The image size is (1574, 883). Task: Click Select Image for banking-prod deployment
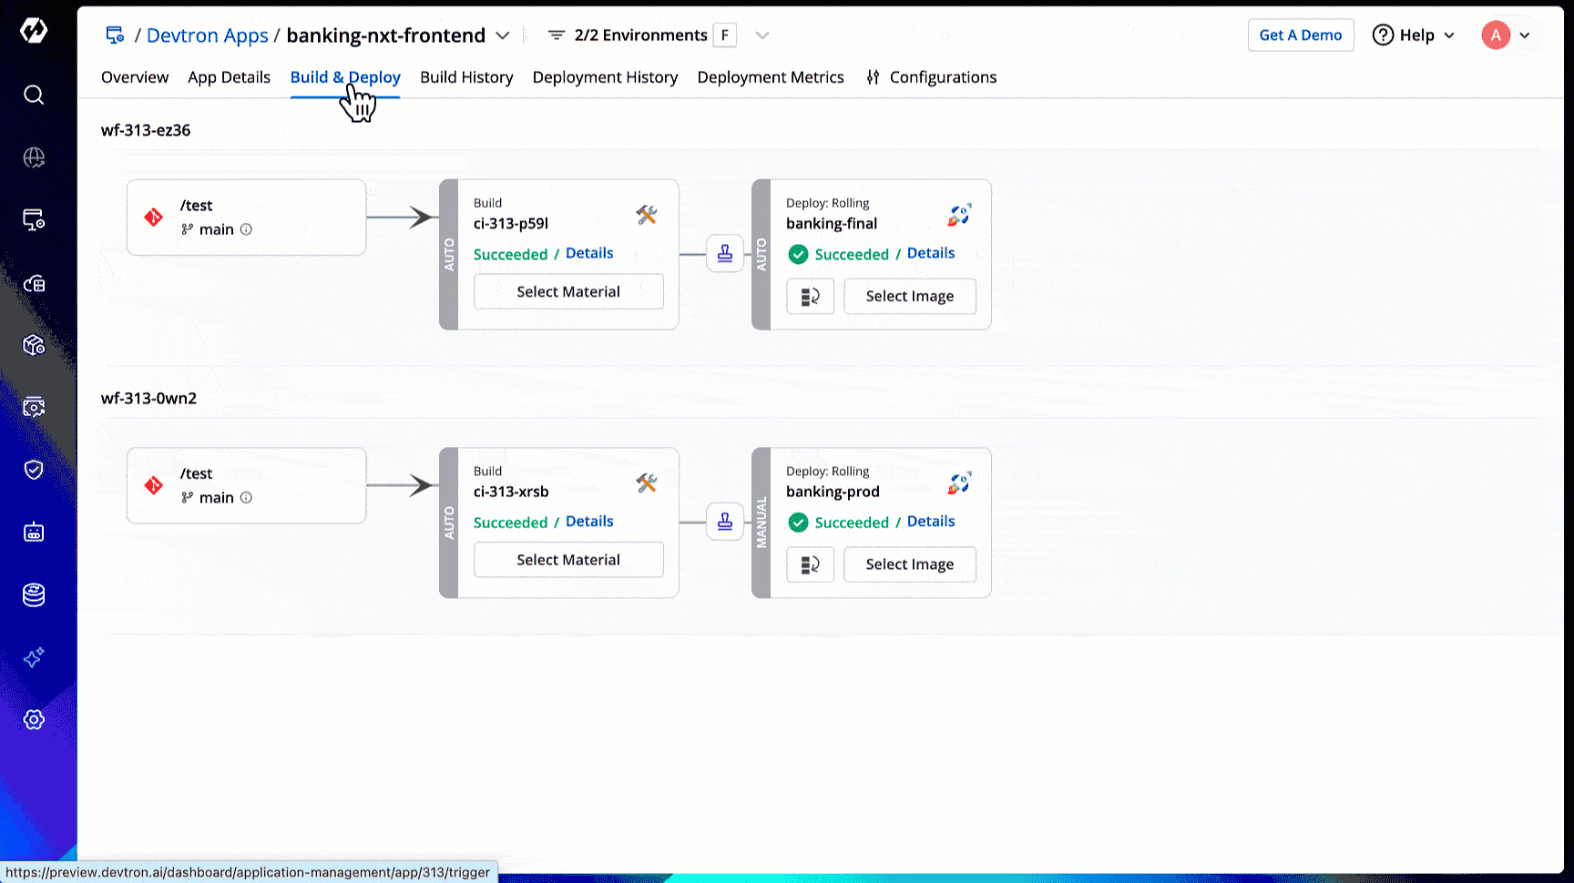tap(909, 564)
